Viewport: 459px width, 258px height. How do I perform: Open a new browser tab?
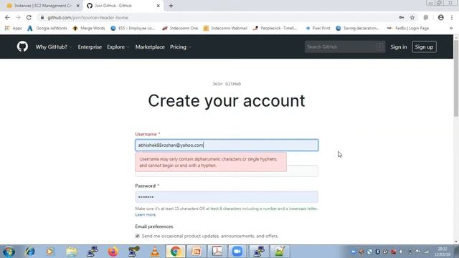click(x=171, y=6)
